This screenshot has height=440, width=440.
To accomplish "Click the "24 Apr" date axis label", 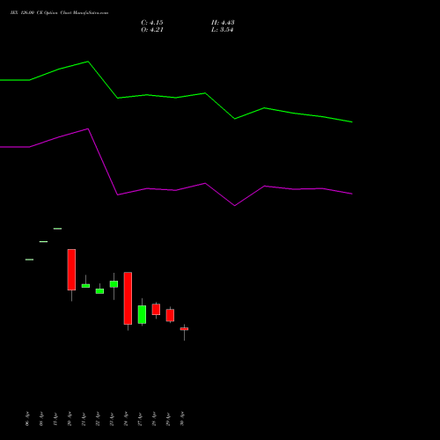I will pyautogui.click(x=126, y=419).
